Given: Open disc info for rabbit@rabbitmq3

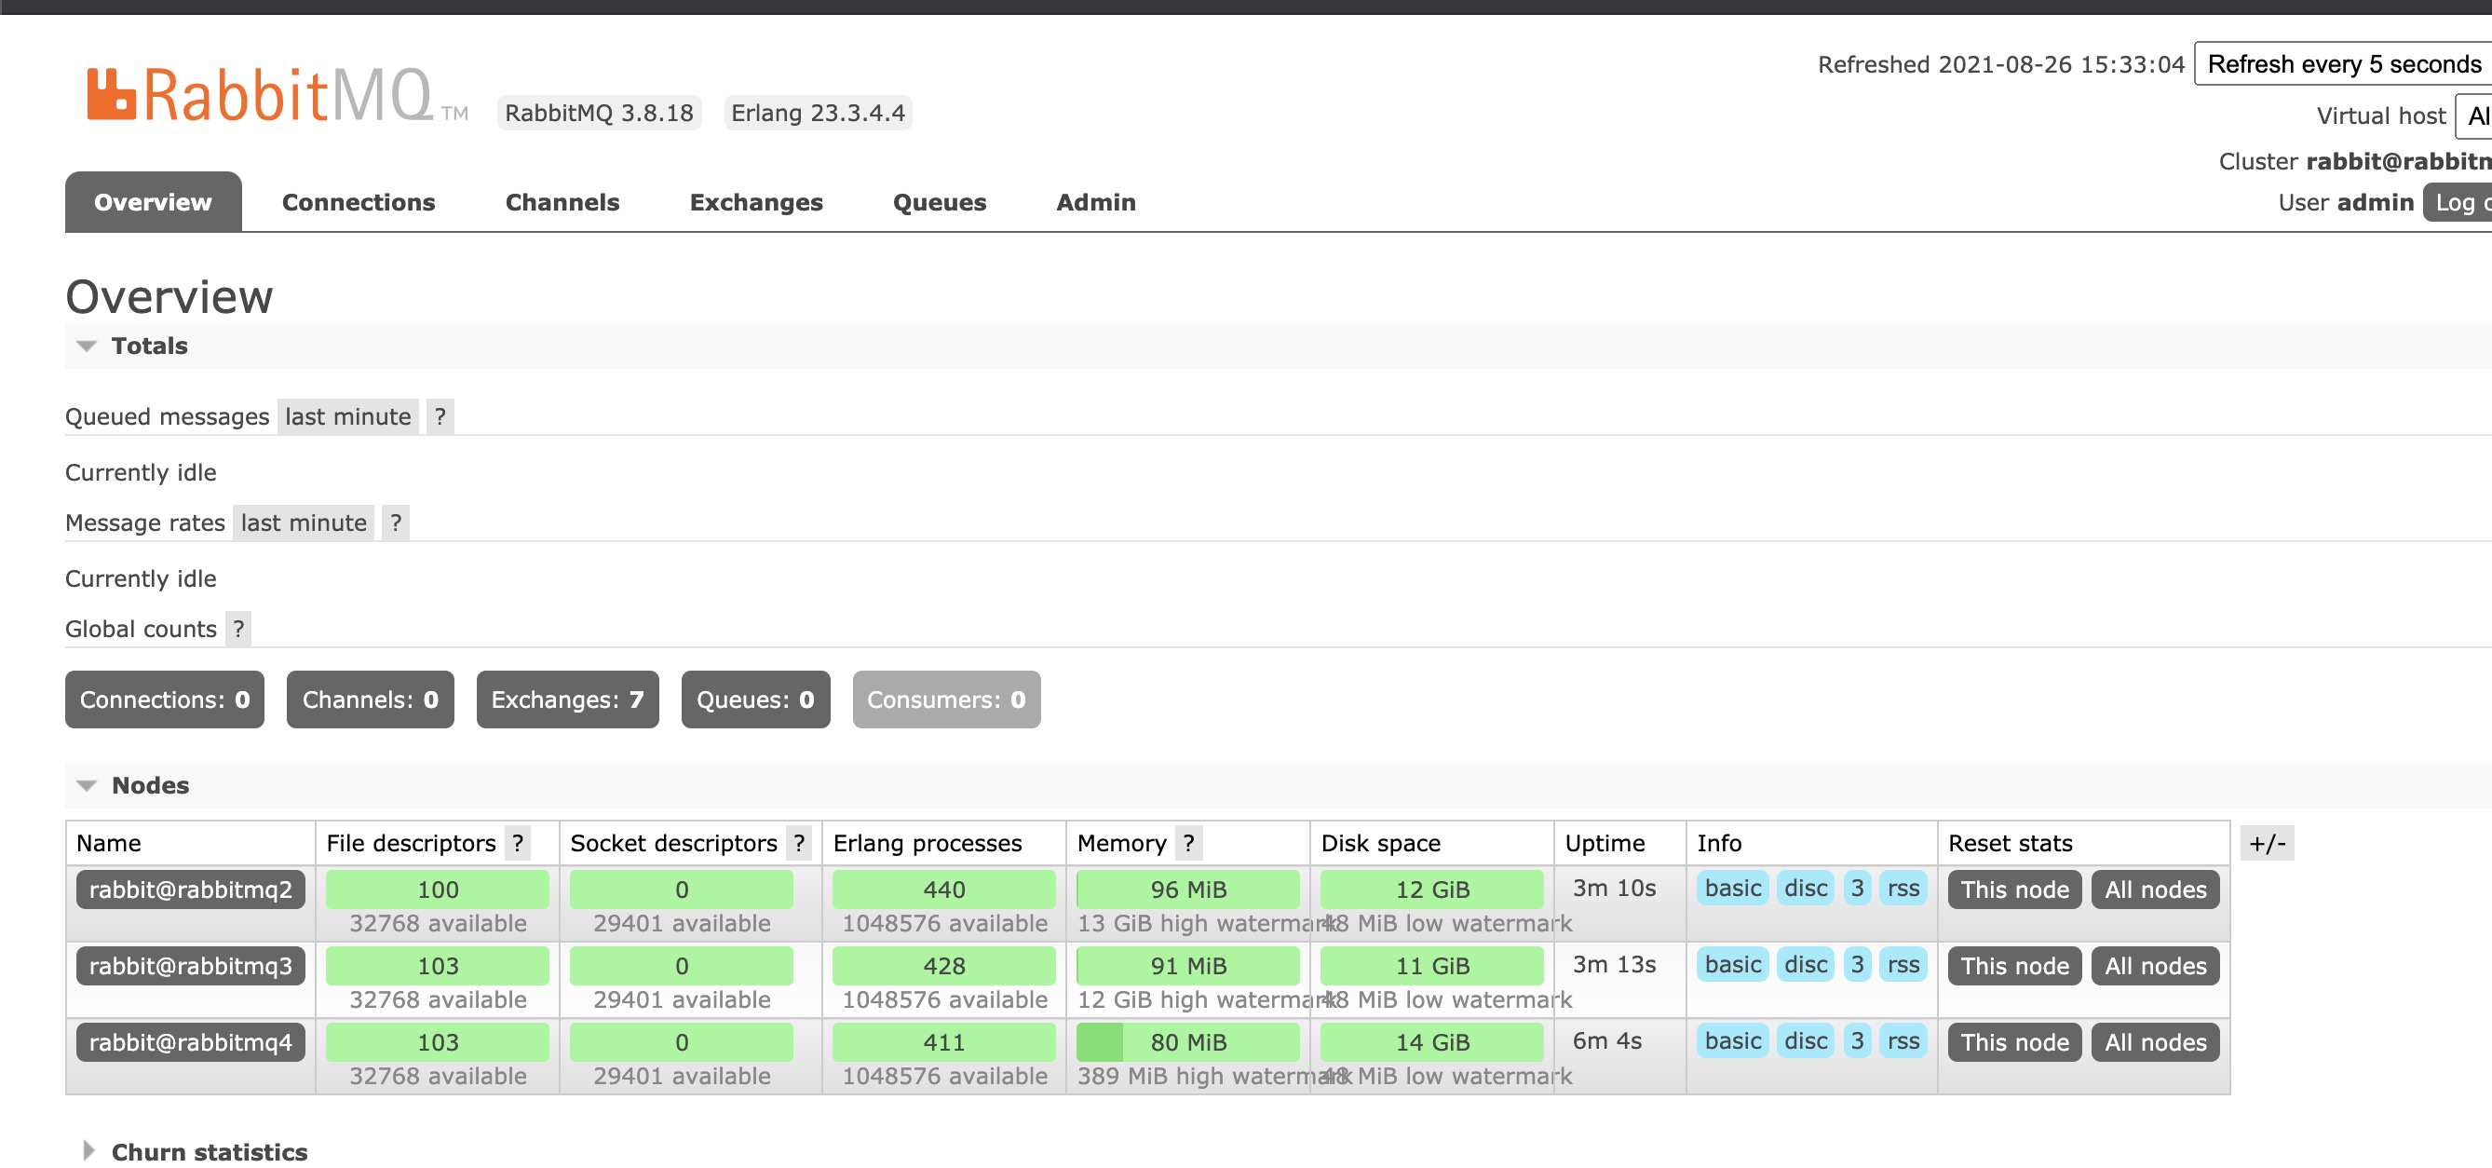Looking at the screenshot, I should tap(1804, 965).
